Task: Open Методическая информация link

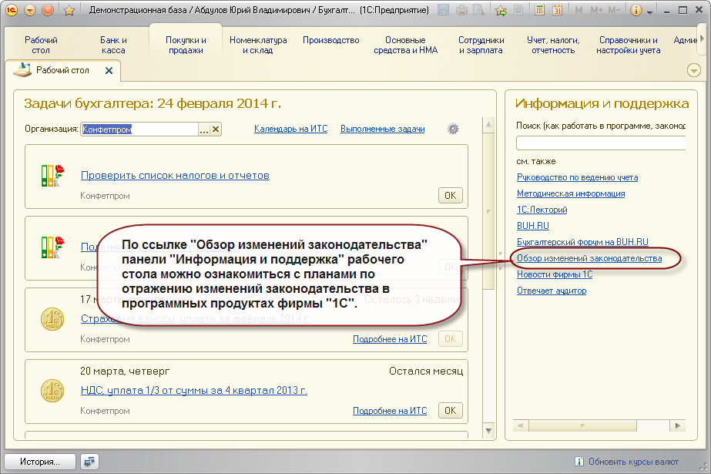Action: pyautogui.click(x=571, y=193)
